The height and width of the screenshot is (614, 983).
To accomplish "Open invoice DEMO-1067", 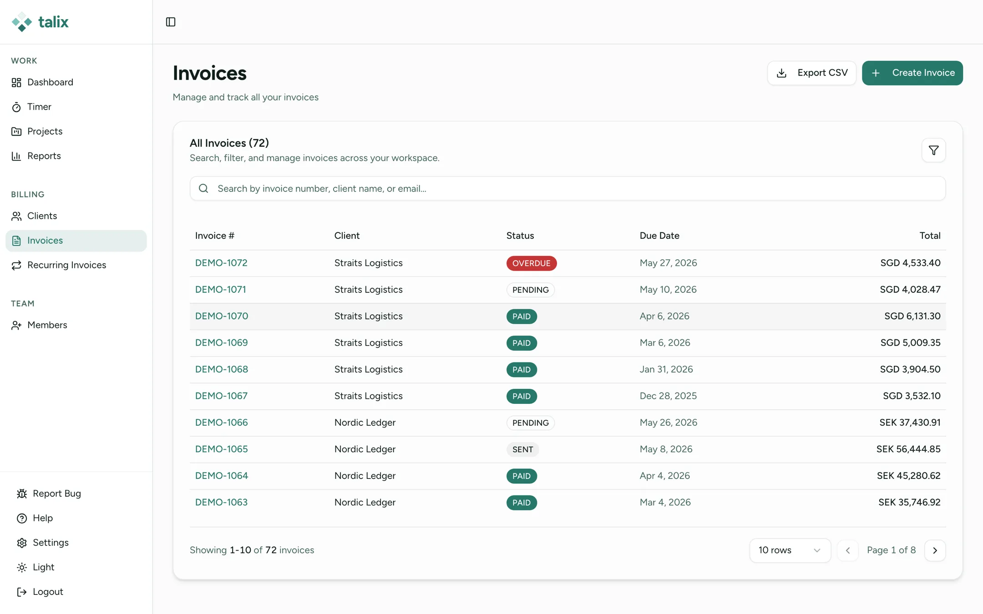I will [221, 396].
